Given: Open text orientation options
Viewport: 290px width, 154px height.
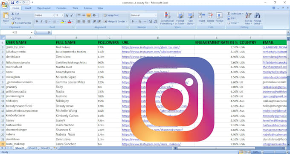Looking at the screenshot, I should pos(95,15).
